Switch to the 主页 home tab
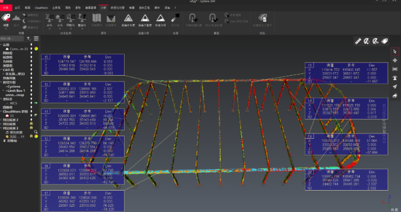This screenshot has height=212, width=401. (17, 8)
